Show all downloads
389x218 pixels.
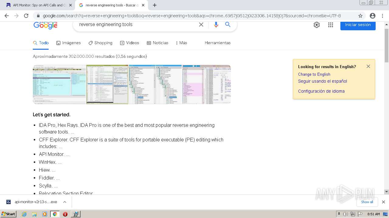(x=367, y=202)
